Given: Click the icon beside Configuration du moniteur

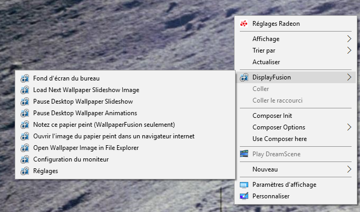Looking at the screenshot, I should 24,159.
